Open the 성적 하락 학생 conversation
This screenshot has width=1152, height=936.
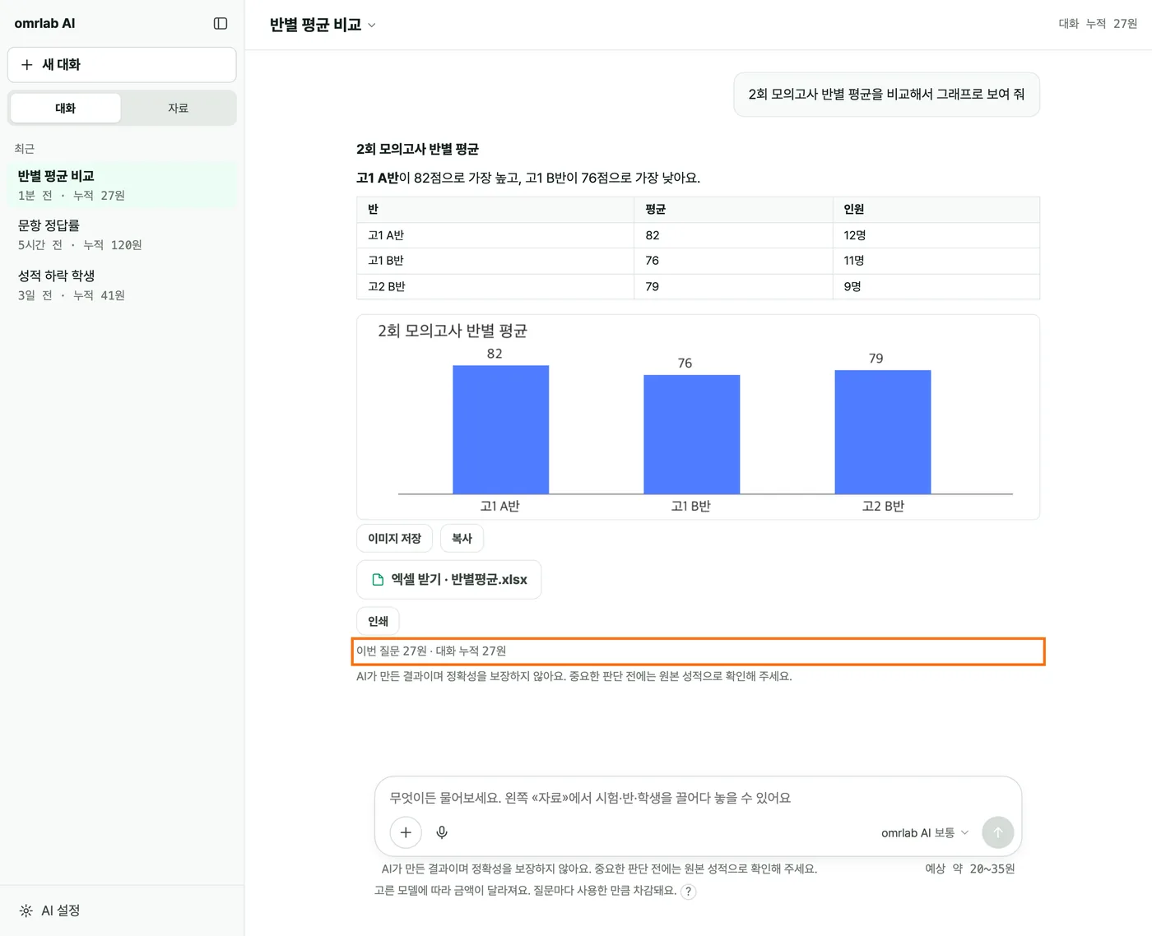122,285
